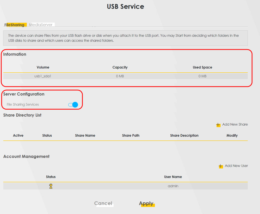The image size is (260, 214).
Task: Click the Add New User text link
Action: click(x=236, y=166)
